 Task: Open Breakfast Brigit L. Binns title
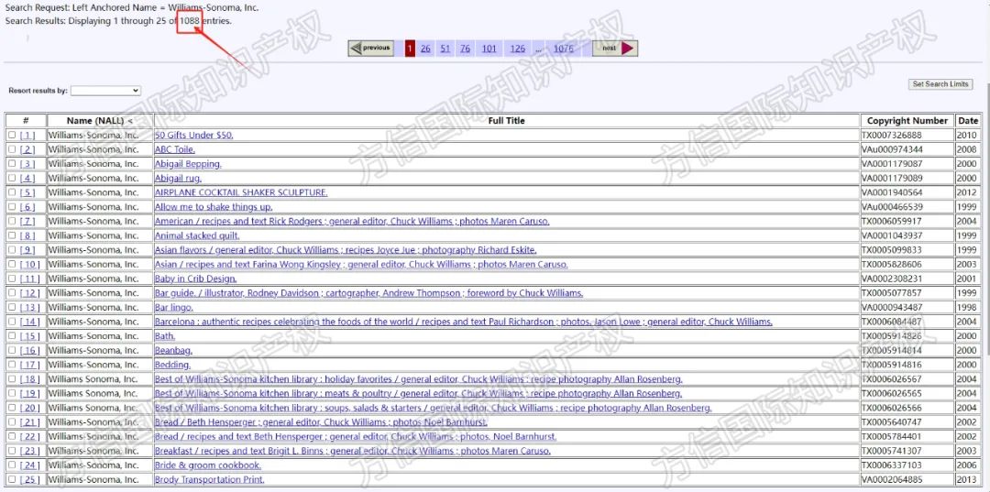pyautogui.click(x=352, y=451)
